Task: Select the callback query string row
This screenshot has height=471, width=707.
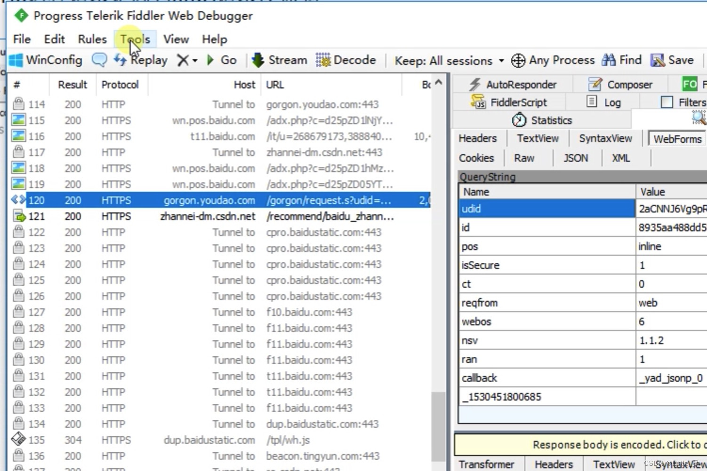Action: [x=583, y=378]
